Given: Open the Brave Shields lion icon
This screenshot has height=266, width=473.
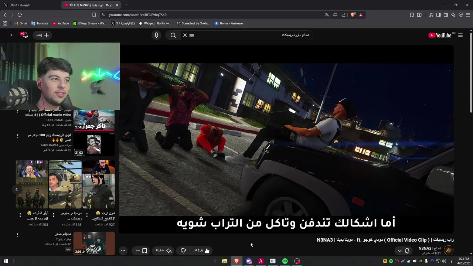Looking at the screenshot, I should point(353,15).
